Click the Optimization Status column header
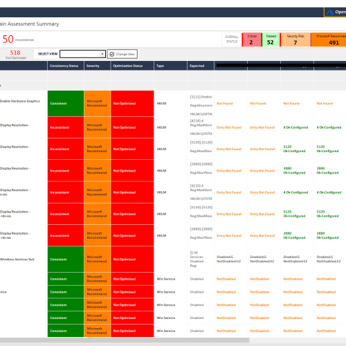 tap(132, 66)
